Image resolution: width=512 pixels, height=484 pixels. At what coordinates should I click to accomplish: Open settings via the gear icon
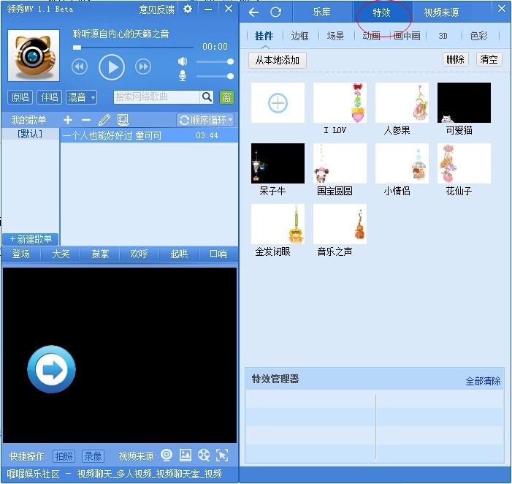(188, 9)
